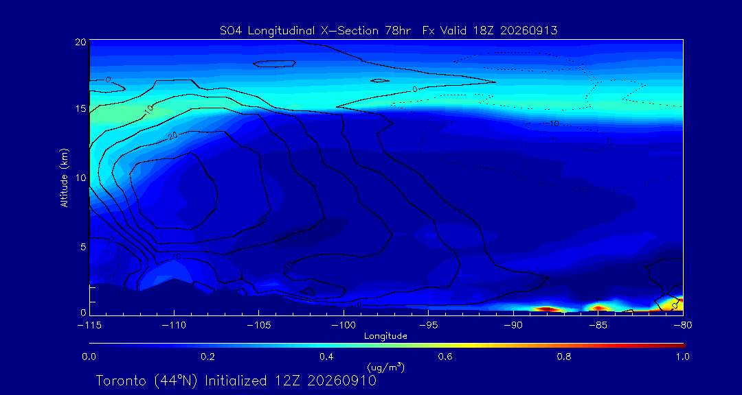Click the -90 longitude tick label

tap(513, 326)
